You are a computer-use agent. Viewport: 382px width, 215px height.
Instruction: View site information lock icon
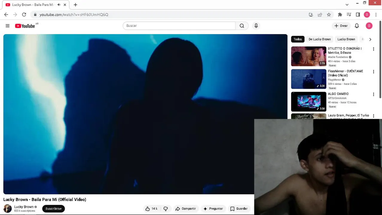point(35,14)
